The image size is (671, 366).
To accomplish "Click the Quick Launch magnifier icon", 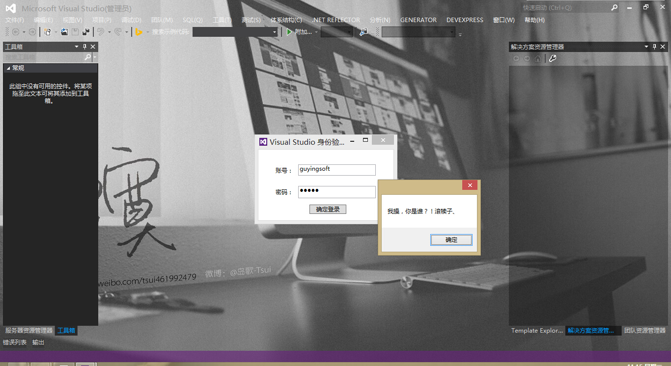I will [x=614, y=8].
